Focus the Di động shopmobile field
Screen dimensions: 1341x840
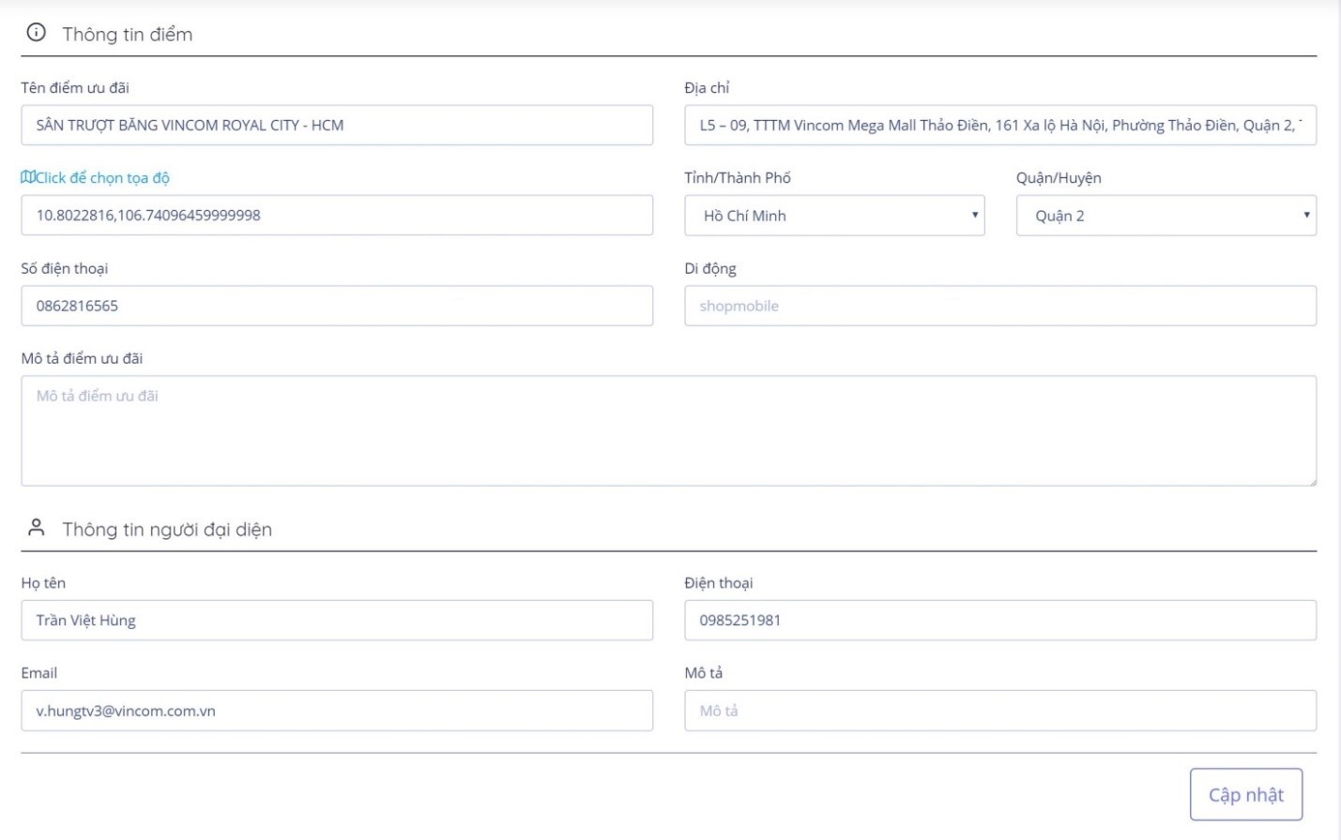(999, 306)
